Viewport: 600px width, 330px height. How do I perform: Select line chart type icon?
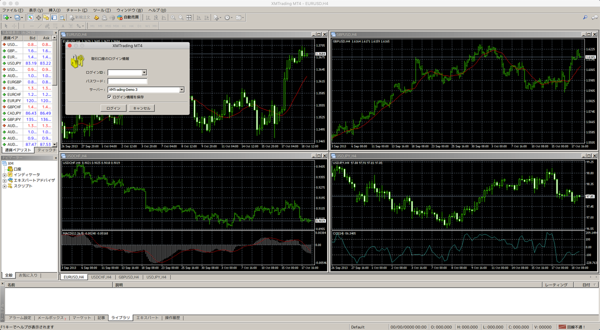tap(163, 17)
